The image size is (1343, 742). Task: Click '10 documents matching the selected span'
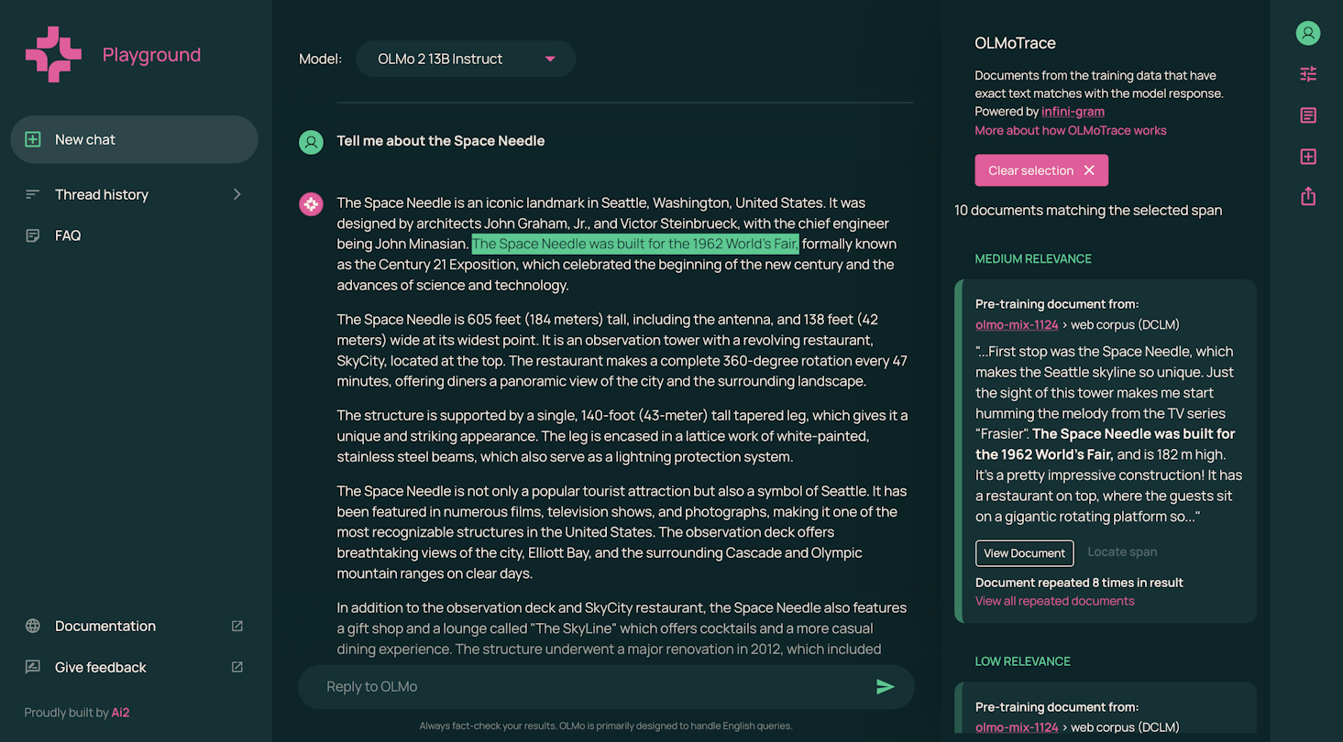[x=1088, y=211]
